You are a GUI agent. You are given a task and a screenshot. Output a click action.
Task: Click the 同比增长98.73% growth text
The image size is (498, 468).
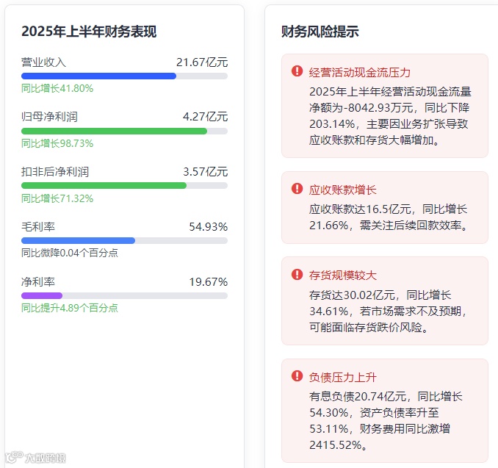click(57, 143)
